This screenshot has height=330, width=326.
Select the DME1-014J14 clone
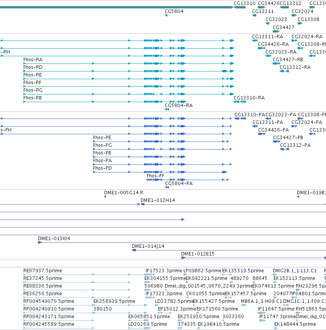click(229, 250)
